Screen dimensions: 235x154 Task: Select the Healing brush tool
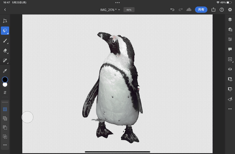tap(5, 61)
